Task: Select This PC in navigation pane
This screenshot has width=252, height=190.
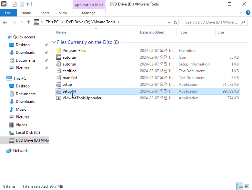Action: 20,78
